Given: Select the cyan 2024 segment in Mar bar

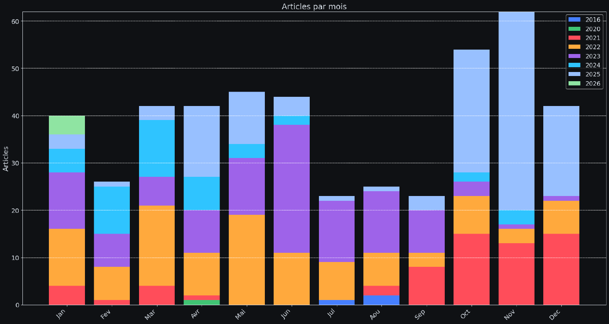Looking at the screenshot, I should (157, 148).
